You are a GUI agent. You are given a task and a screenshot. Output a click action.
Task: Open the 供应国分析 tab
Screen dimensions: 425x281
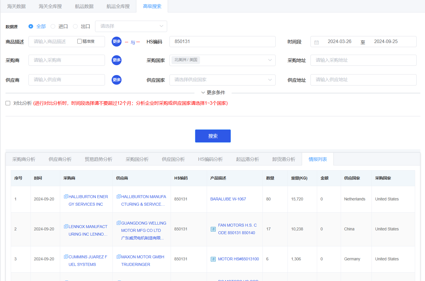tap(173, 159)
